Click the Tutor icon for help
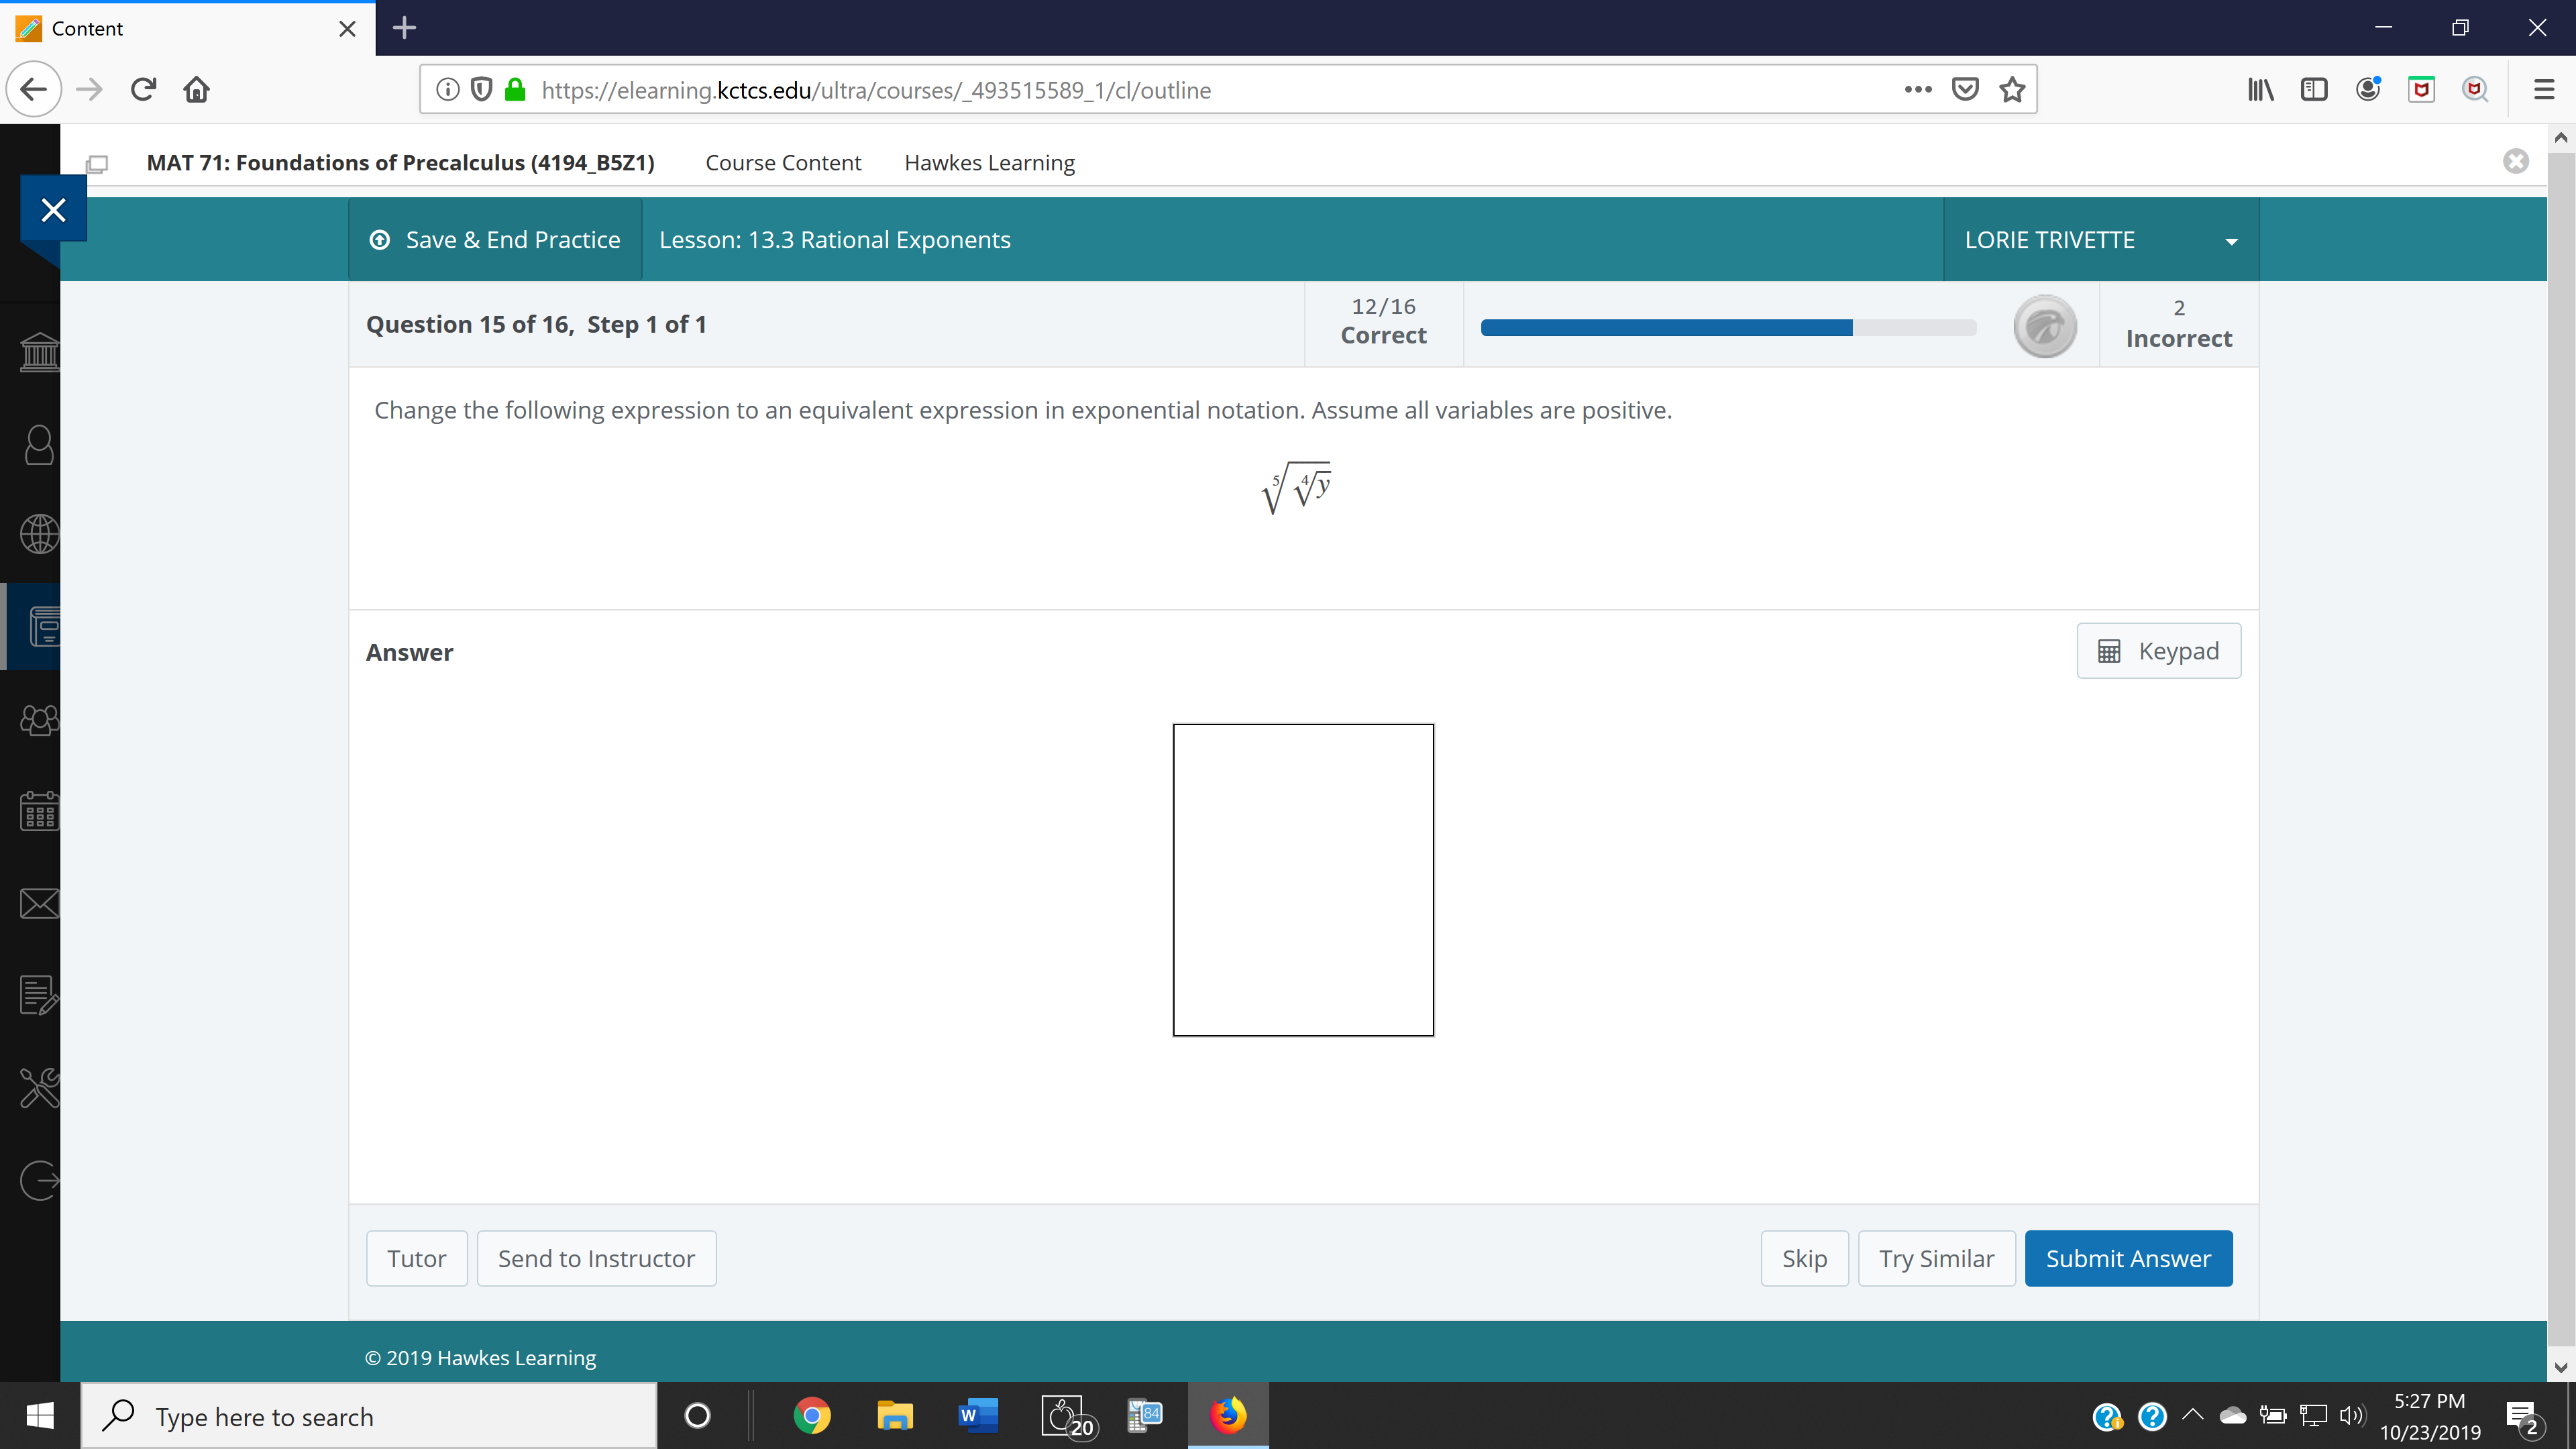This screenshot has width=2576, height=1449. pyautogui.click(x=416, y=1258)
